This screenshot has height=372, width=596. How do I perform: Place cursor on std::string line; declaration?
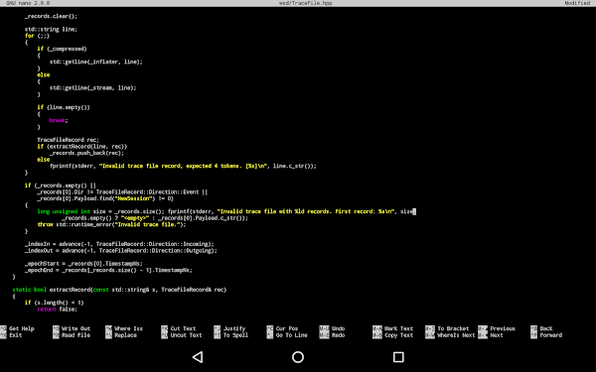(x=51, y=29)
